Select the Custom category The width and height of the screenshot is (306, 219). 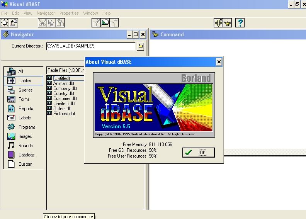click(x=24, y=164)
